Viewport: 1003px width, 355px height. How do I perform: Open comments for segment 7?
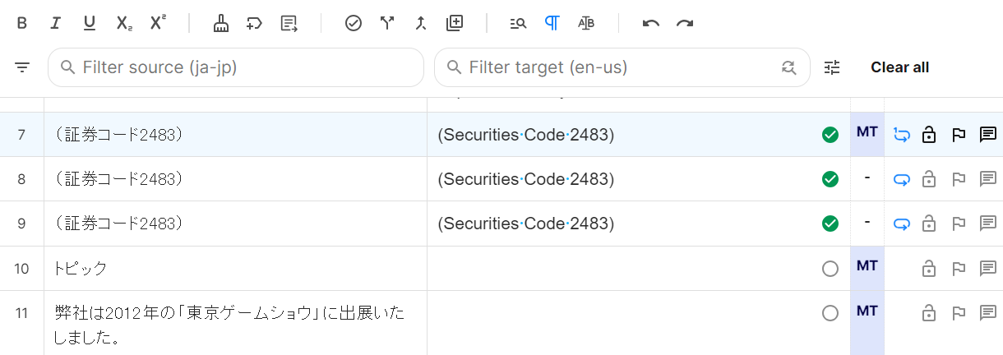tap(988, 135)
